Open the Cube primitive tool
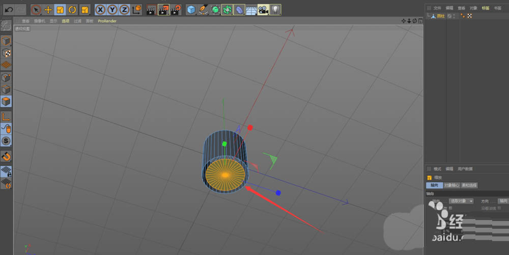The width and height of the screenshot is (509, 255). click(x=191, y=9)
